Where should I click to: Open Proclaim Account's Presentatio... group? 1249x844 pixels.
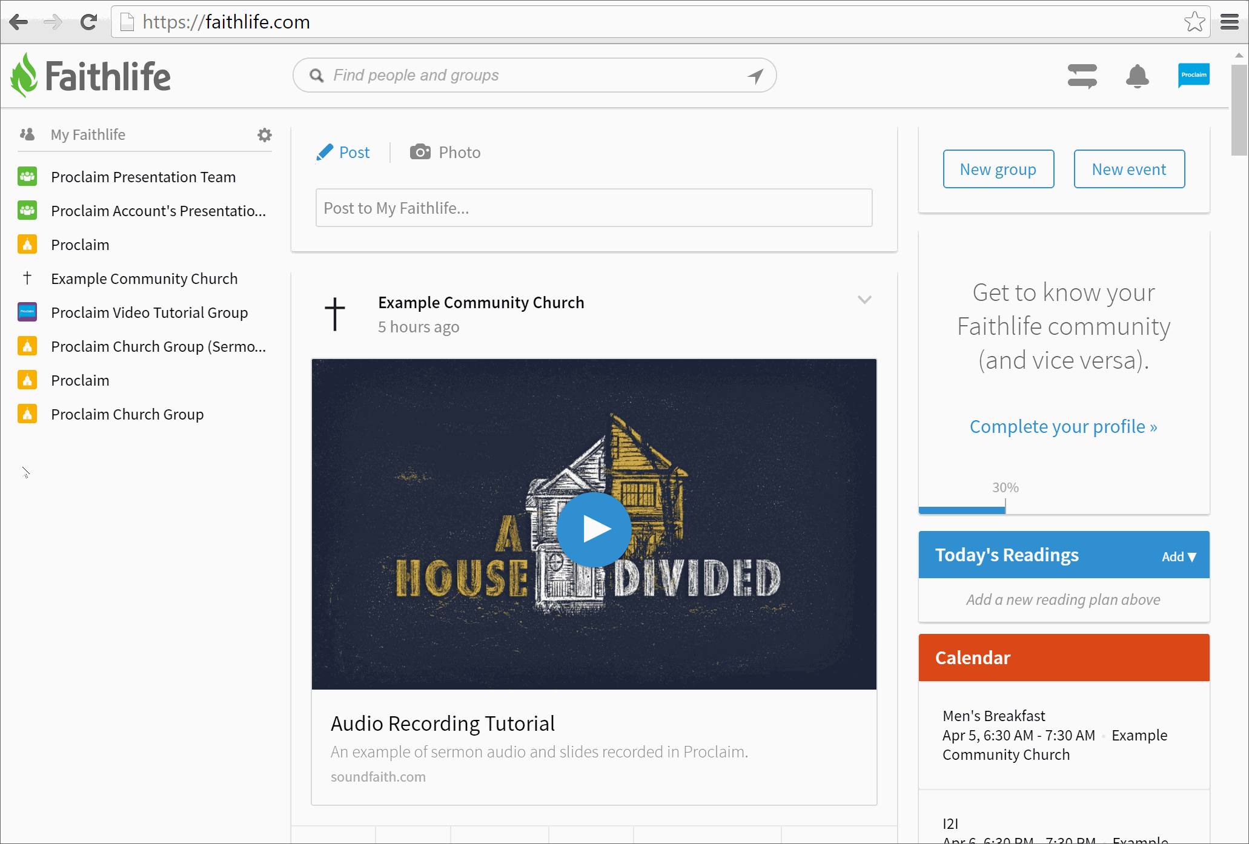pos(159,211)
